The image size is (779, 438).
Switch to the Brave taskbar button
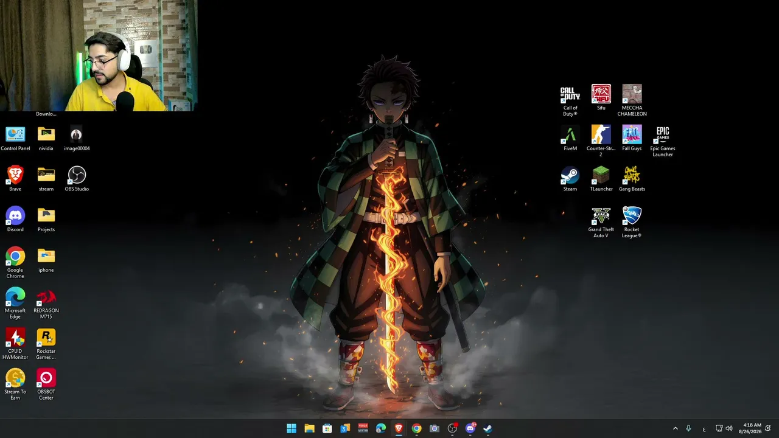pos(399,428)
